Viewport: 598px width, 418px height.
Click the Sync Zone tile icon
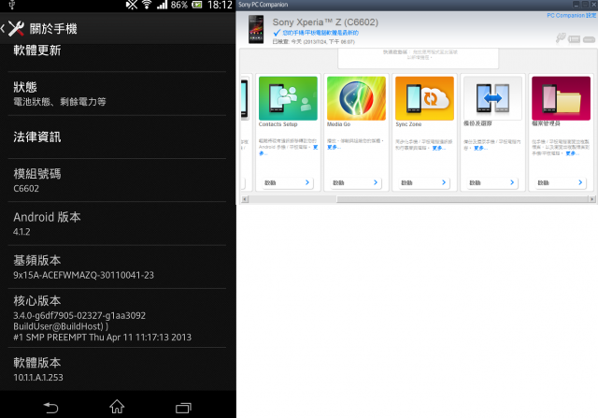coord(424,98)
